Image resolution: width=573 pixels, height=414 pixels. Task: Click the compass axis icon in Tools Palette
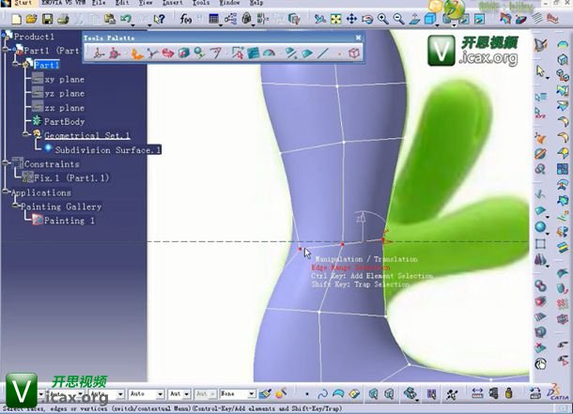(99, 54)
